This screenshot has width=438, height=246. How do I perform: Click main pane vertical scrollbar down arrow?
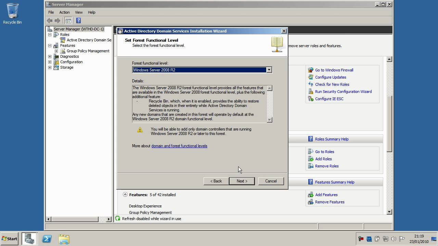389,212
